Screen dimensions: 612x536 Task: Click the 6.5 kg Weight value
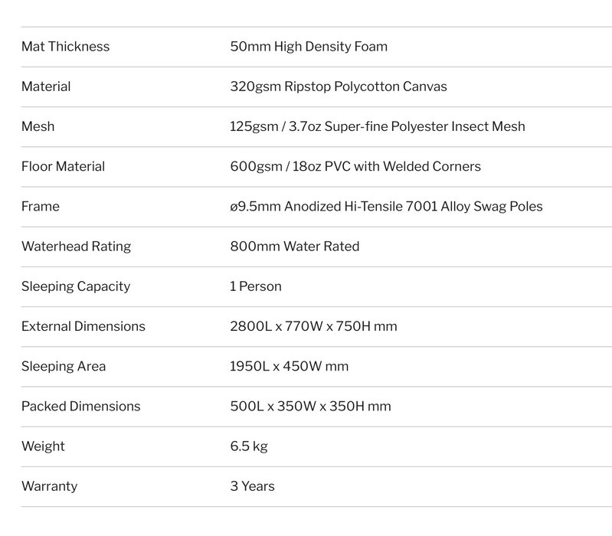coord(249,446)
